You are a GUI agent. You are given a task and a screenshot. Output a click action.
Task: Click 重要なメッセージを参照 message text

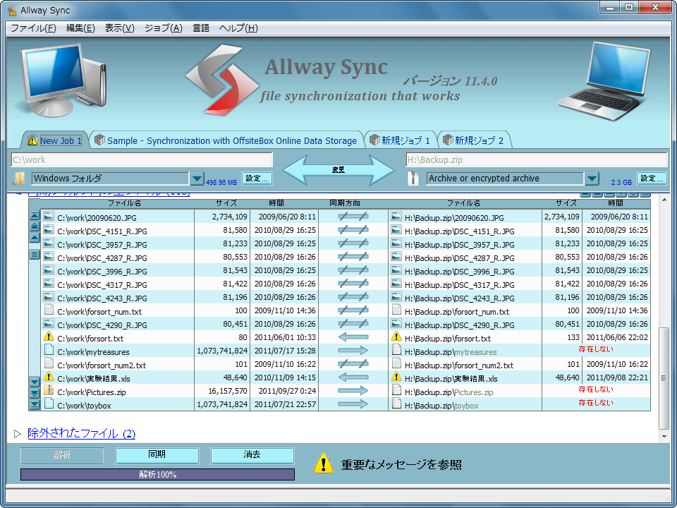tap(401, 464)
